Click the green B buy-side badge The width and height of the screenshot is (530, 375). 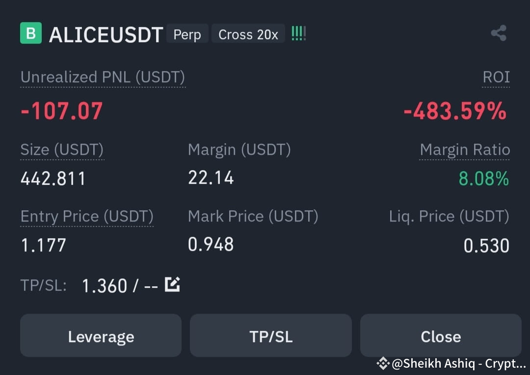click(x=31, y=33)
